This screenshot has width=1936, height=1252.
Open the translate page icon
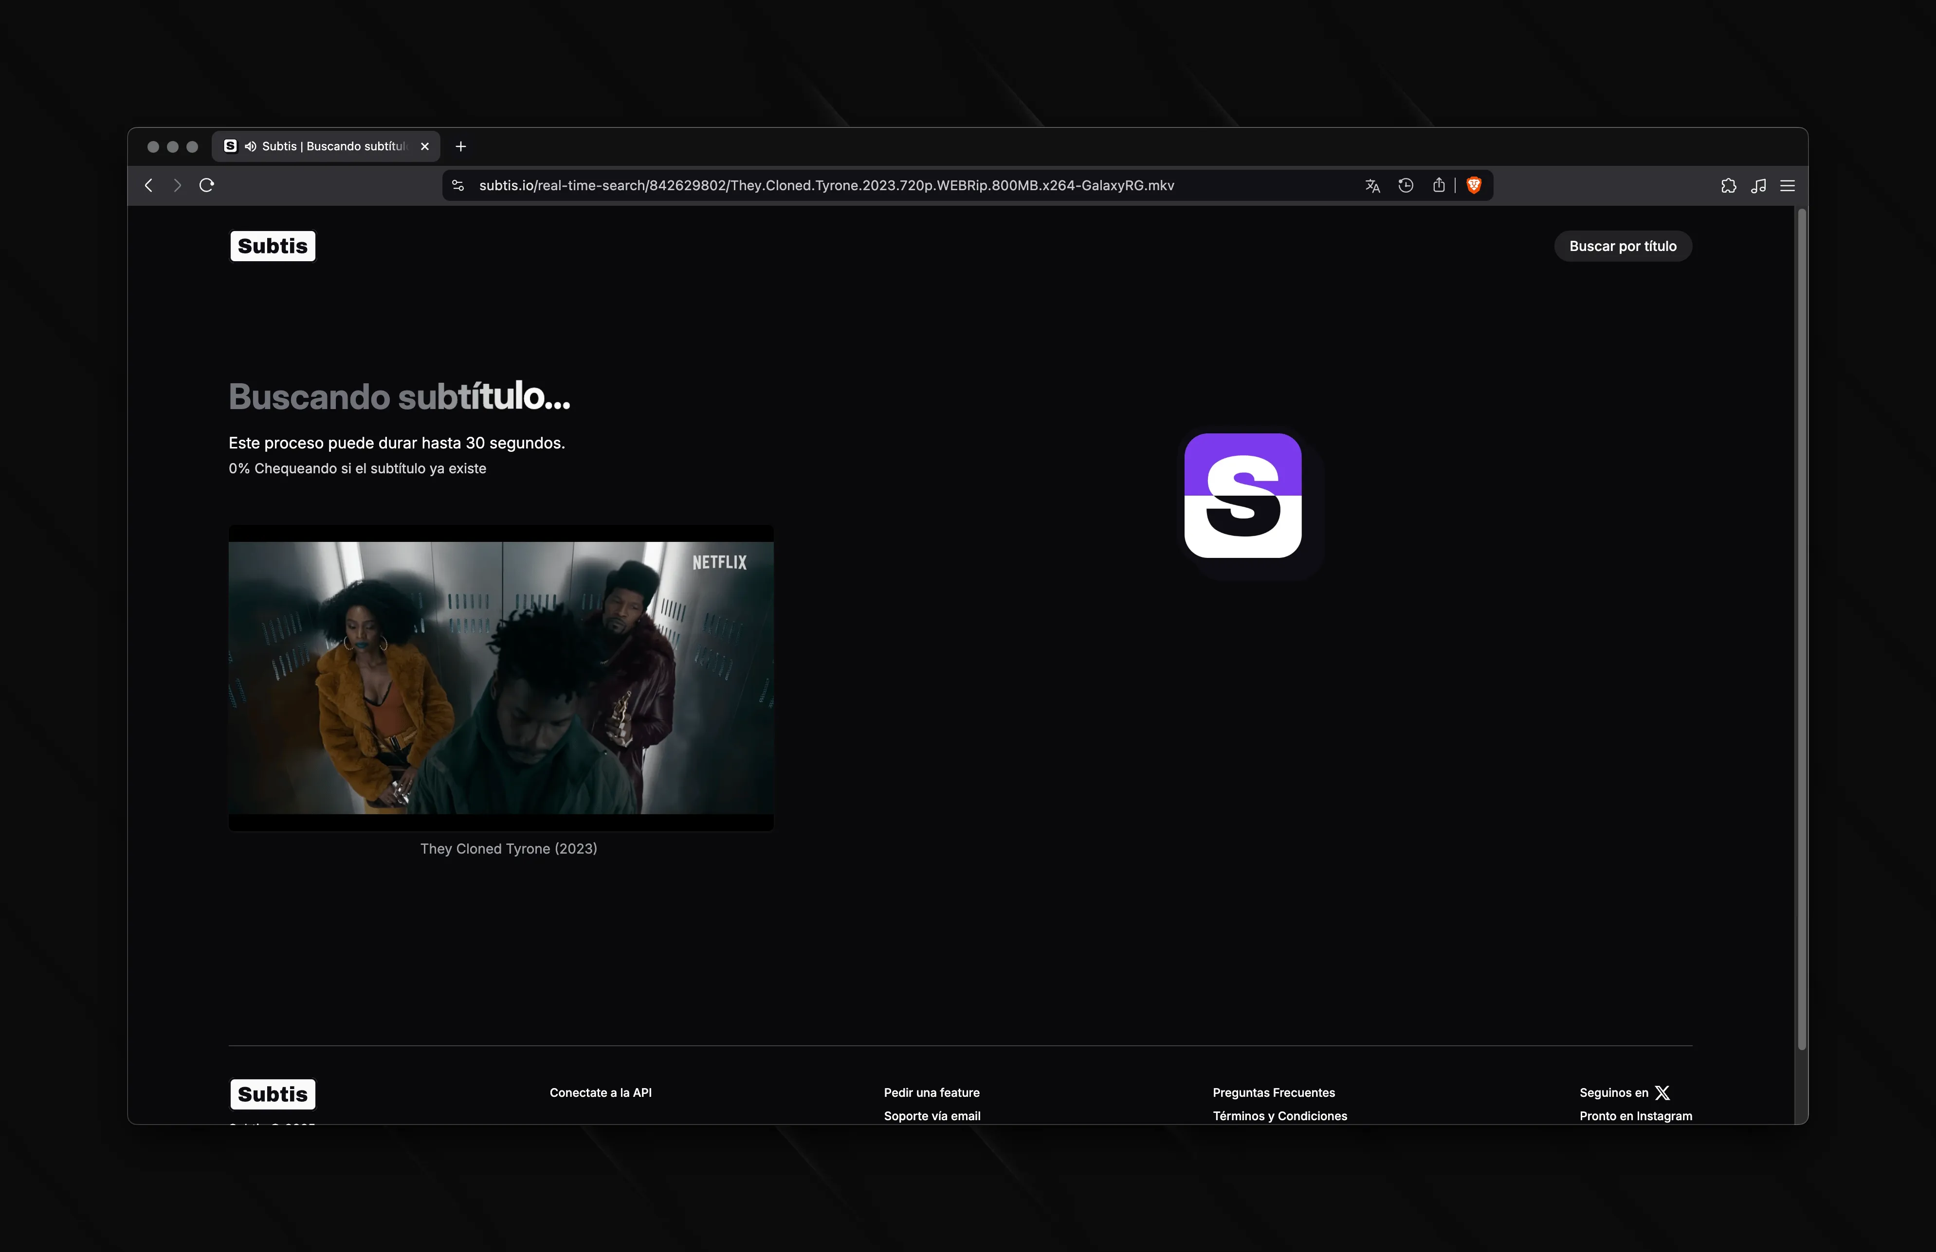(x=1372, y=185)
